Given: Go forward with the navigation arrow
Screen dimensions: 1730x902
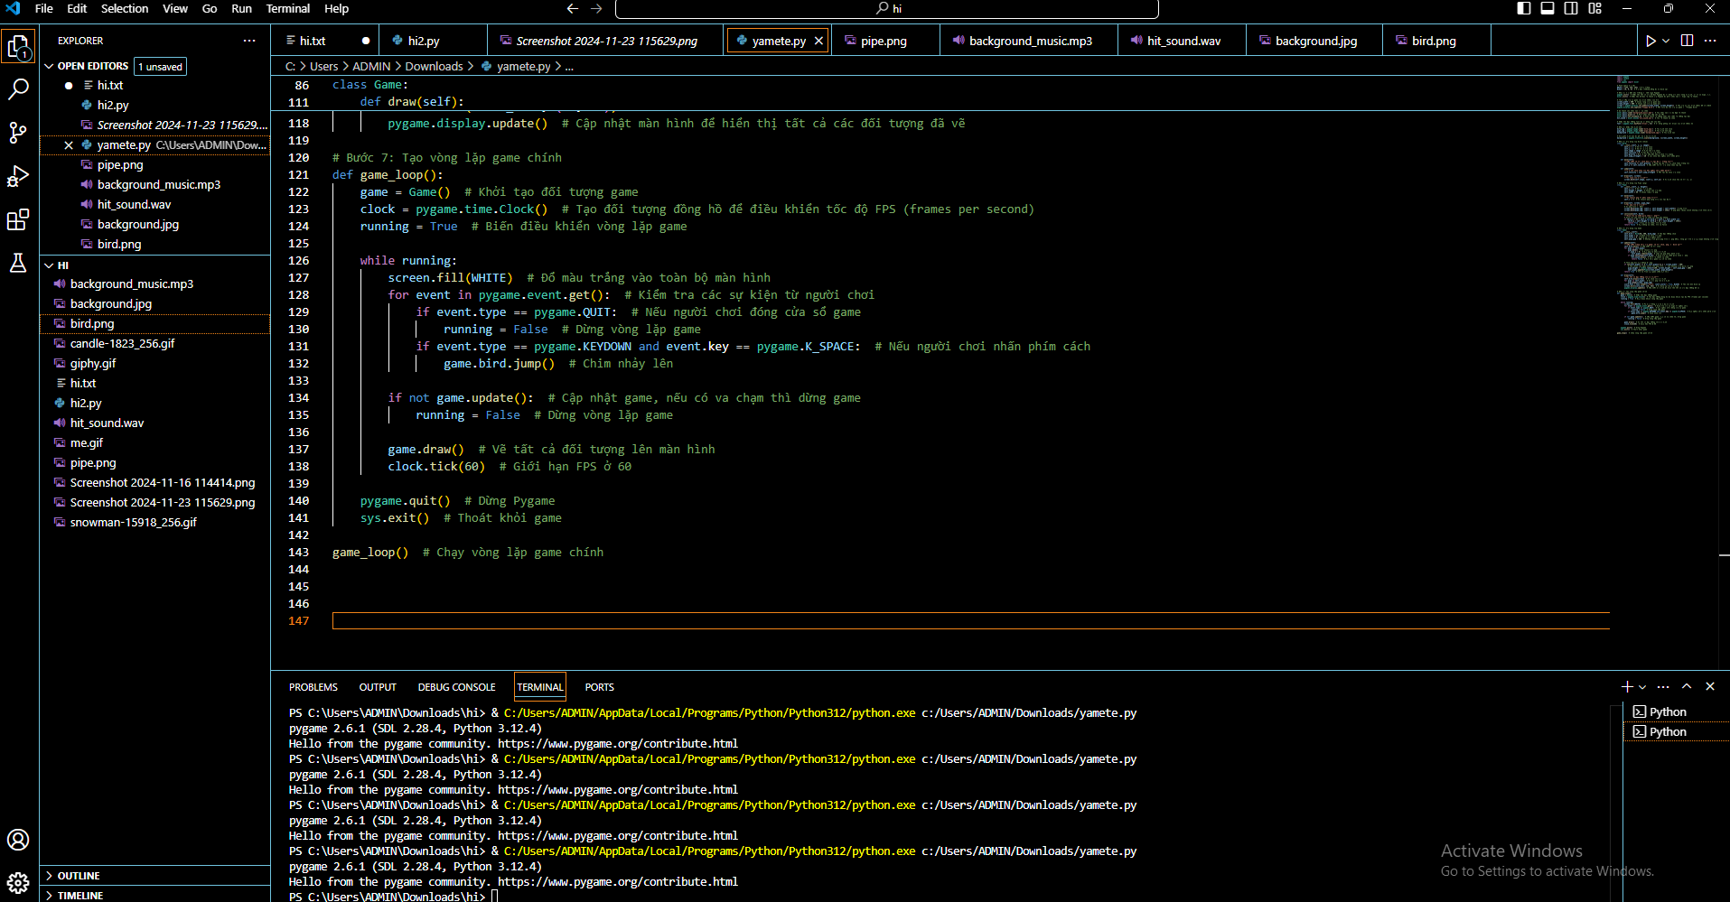Looking at the screenshot, I should [x=596, y=8].
